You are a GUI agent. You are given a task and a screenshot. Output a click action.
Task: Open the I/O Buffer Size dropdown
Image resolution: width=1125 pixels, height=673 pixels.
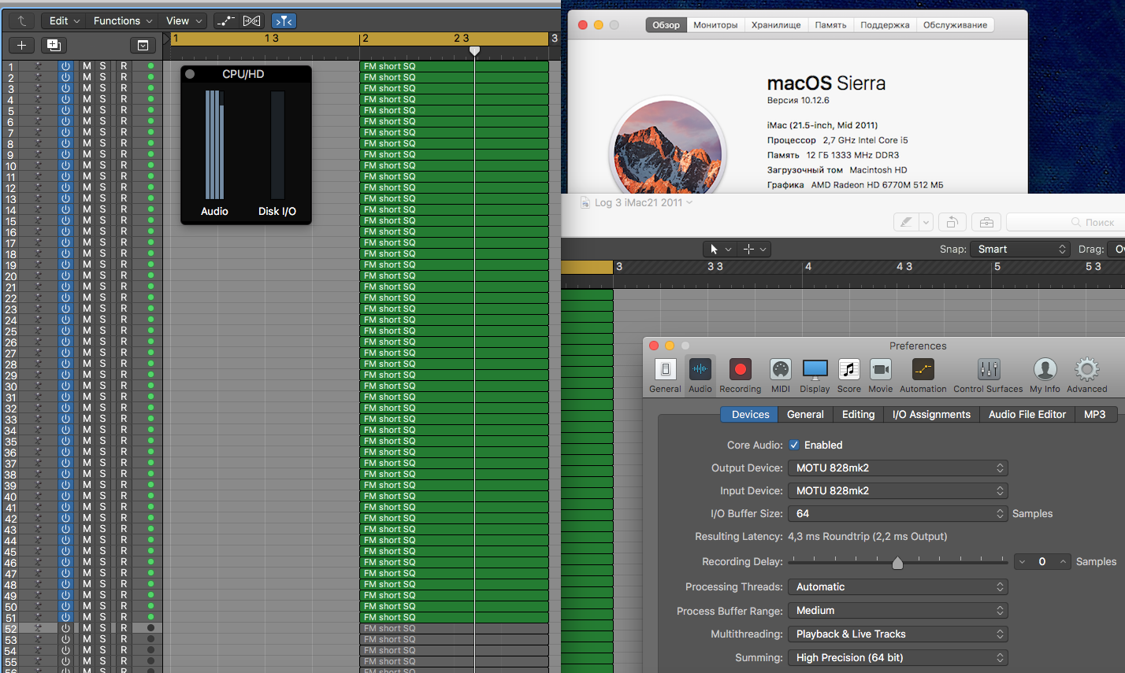pyautogui.click(x=897, y=513)
